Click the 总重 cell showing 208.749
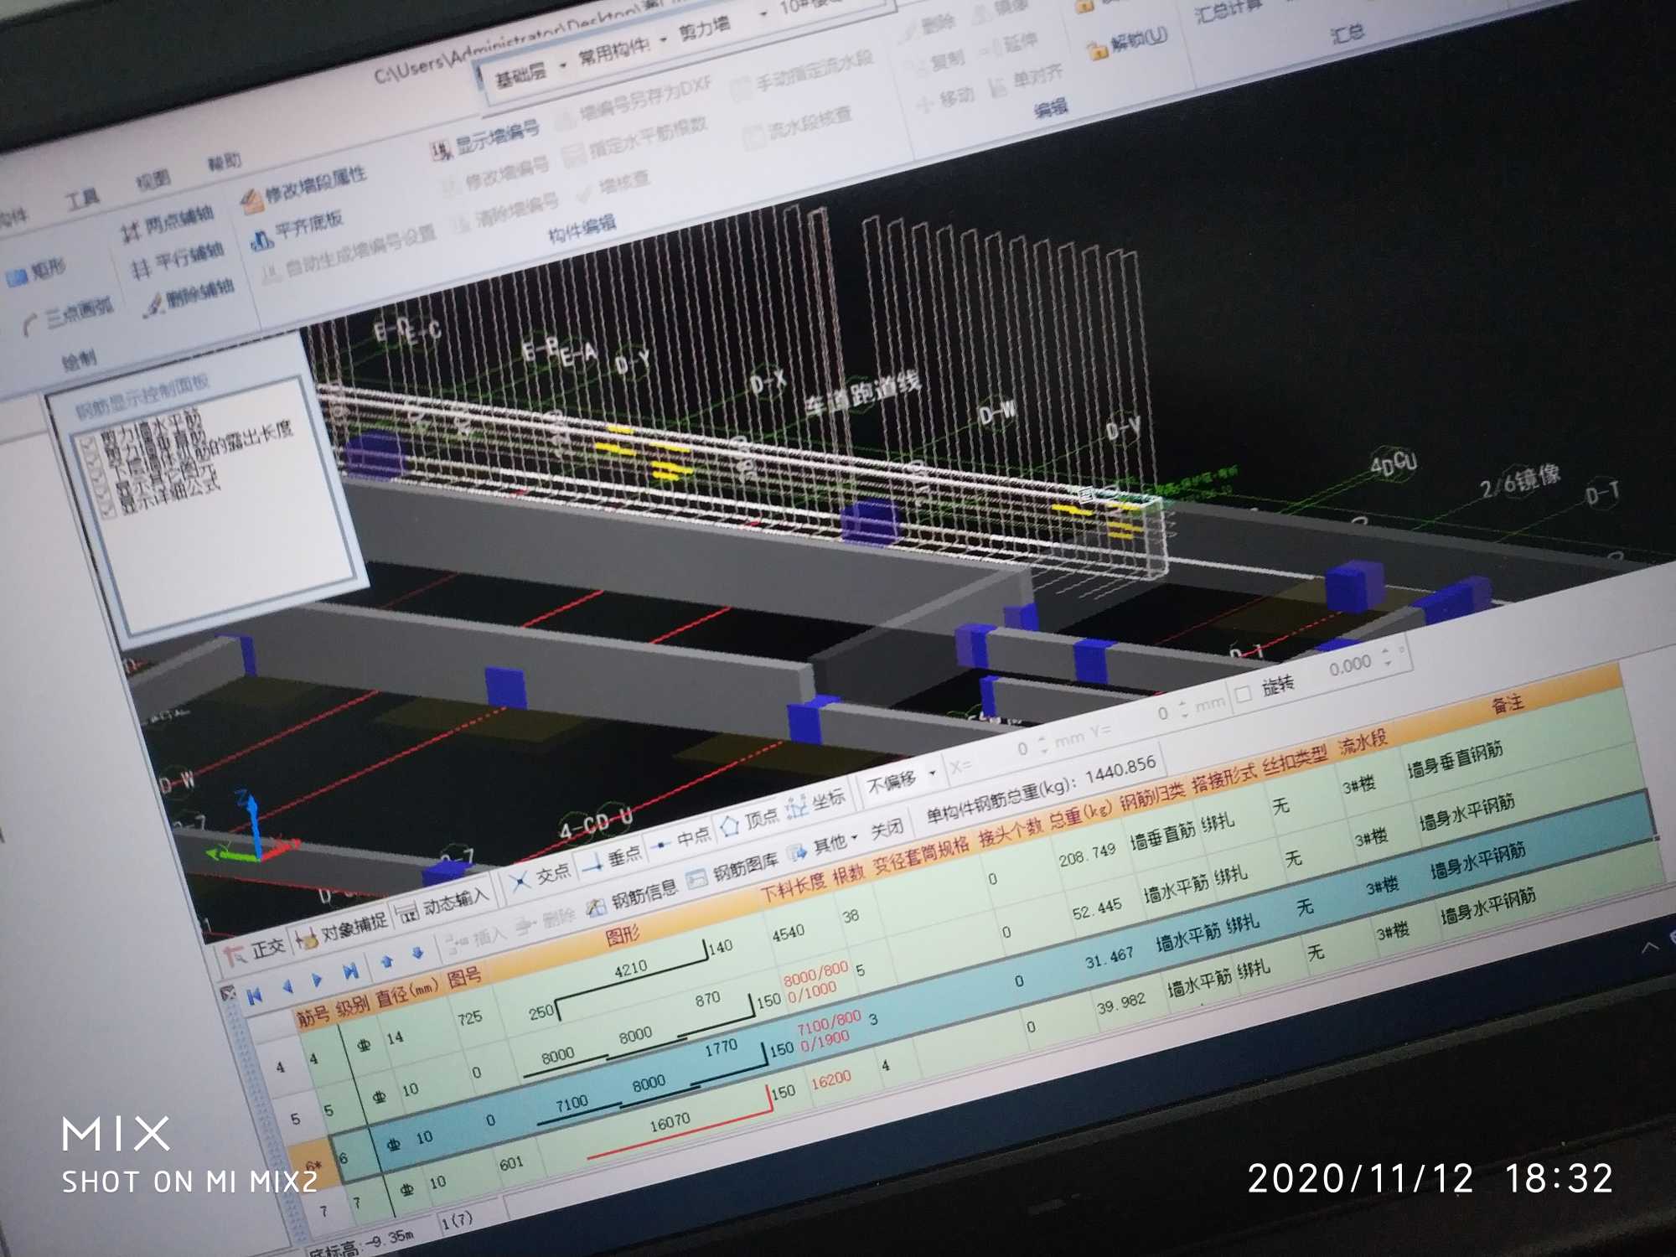 (x=1087, y=854)
